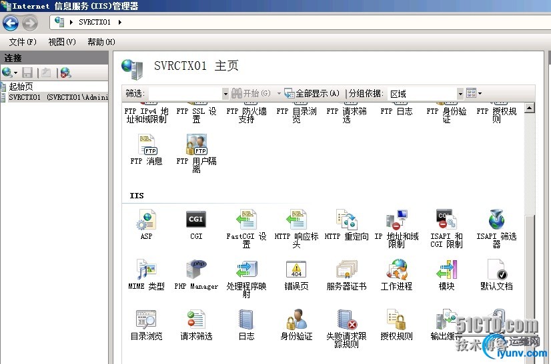Open directory browsing (目录浏览) icon
551x364 pixels.
point(146,325)
